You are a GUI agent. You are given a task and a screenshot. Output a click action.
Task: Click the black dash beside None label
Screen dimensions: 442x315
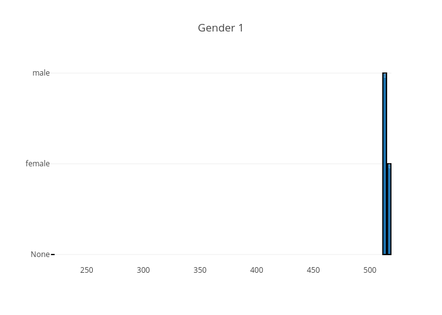click(53, 255)
